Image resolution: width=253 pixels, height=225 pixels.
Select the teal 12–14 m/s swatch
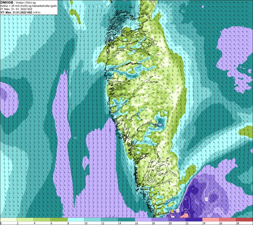pos(110,220)
